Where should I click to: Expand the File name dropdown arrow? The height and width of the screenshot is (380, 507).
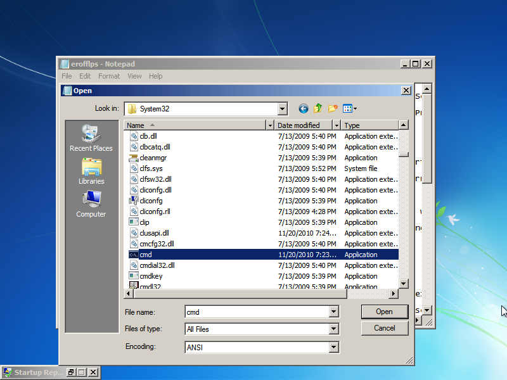click(334, 312)
